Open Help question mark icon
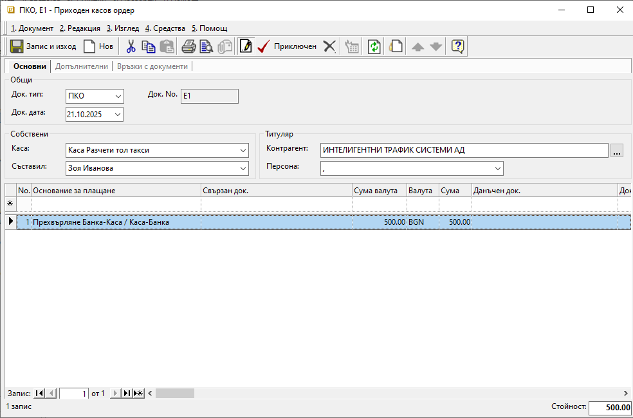 coord(457,46)
